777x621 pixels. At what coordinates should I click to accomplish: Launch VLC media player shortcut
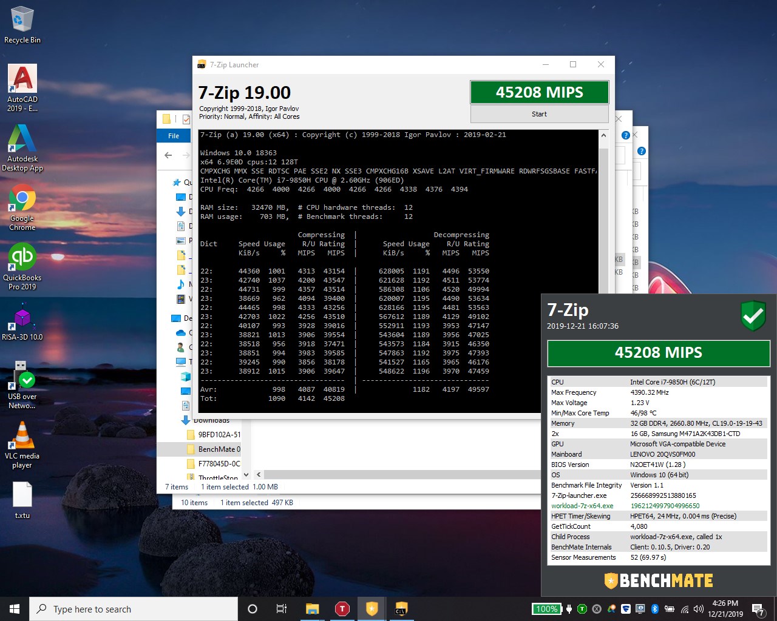(22, 445)
